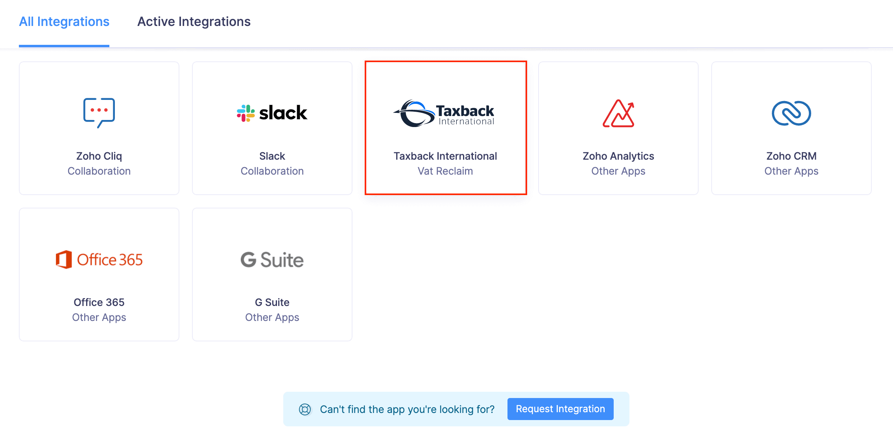Click the Zoho CRM link icon
Viewport: 893px width, 446px height.
tap(791, 113)
